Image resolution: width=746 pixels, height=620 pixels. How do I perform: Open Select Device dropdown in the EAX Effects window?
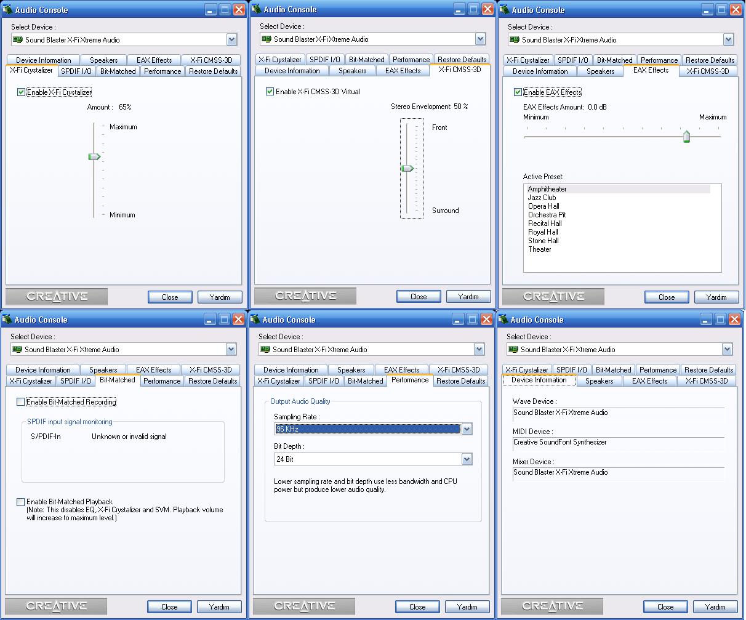[728, 40]
